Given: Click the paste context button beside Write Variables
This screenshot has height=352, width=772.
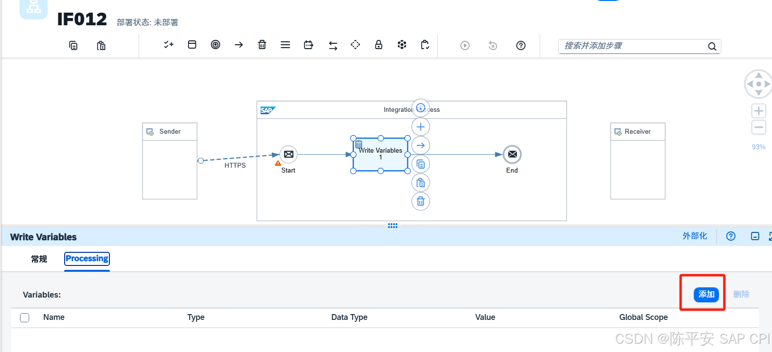Looking at the screenshot, I should click(421, 183).
